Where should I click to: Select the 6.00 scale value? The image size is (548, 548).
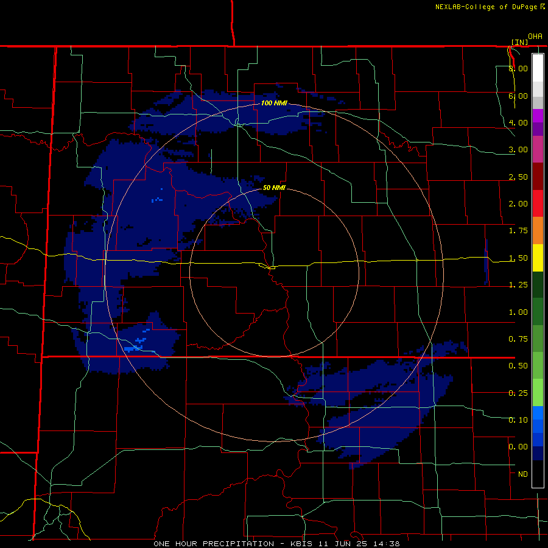pos(518,96)
